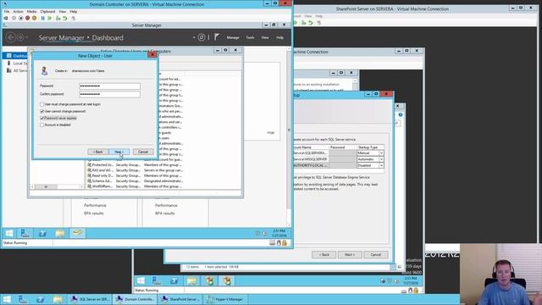Go forward in Server Manager navigation

tap(20, 37)
